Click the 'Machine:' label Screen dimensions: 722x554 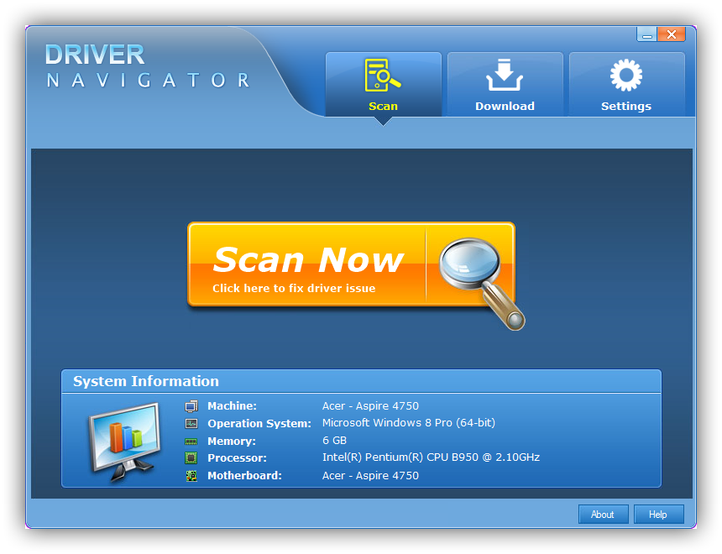[232, 405]
